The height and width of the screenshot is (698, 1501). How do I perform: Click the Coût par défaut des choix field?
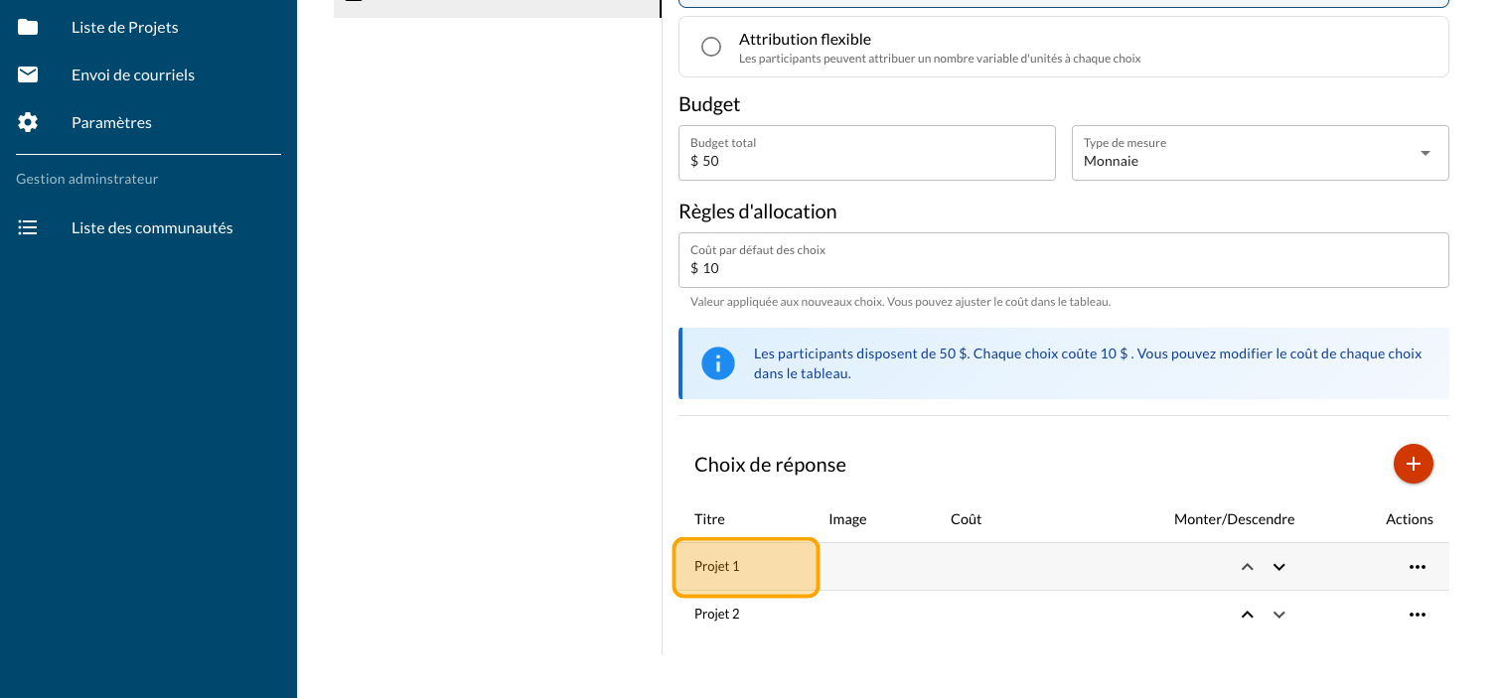[x=1063, y=268]
